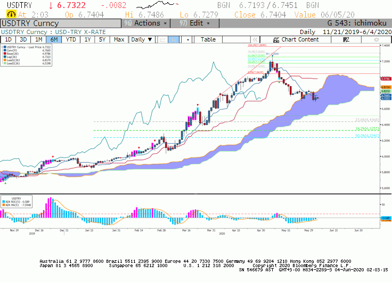Open the annotation edit pencil icon
Viewport: 392px width, 282px height.
click(x=346, y=40)
